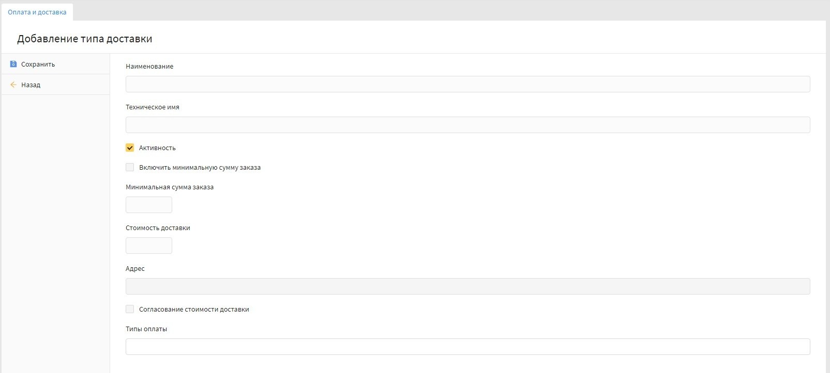Screen dimensions: 830x373
Task: Click the Согласование стоимости доставки label
Action: [x=194, y=310]
